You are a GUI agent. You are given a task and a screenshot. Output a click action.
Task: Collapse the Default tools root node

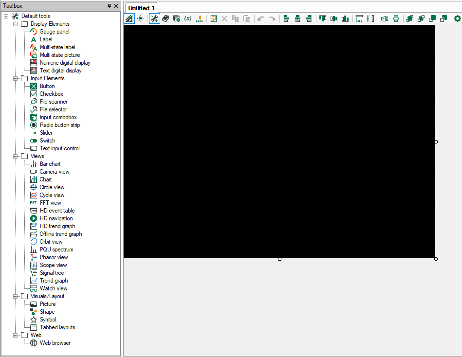click(x=6, y=16)
